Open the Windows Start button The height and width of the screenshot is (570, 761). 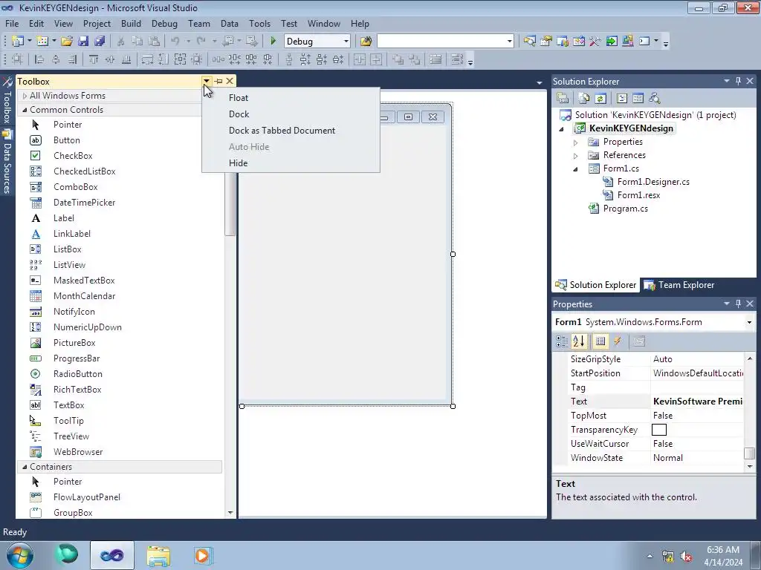[20, 555]
